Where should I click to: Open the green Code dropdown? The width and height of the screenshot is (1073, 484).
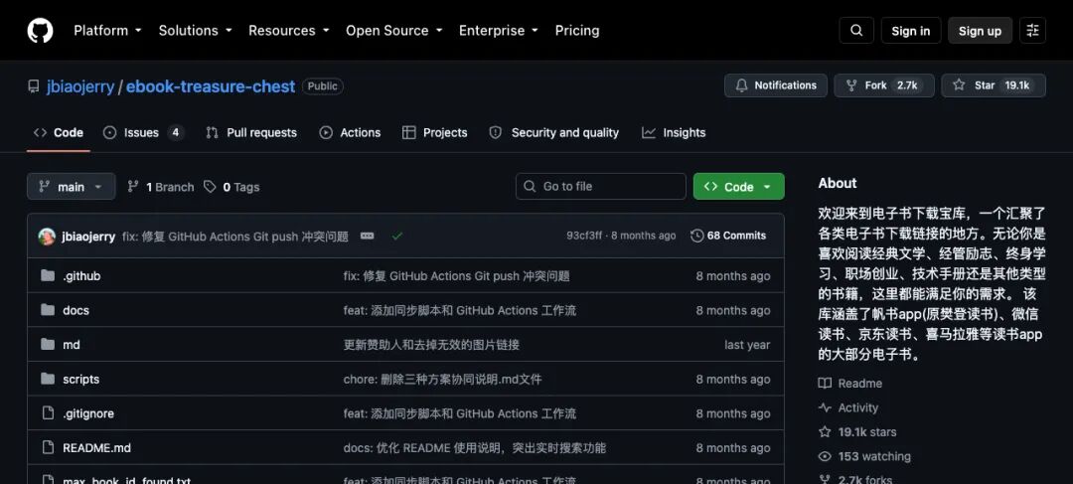(x=738, y=186)
